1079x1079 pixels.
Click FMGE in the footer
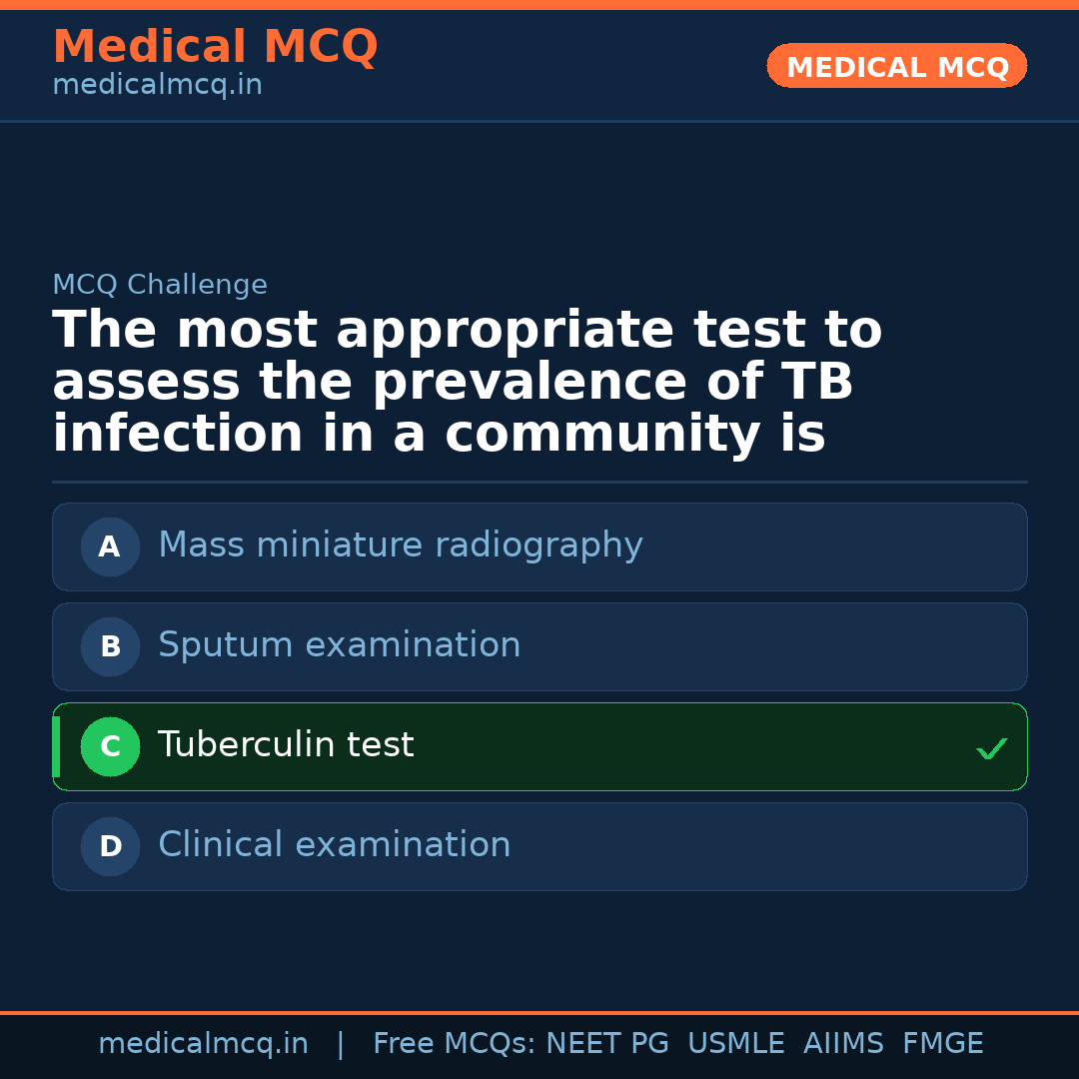[x=942, y=1044]
